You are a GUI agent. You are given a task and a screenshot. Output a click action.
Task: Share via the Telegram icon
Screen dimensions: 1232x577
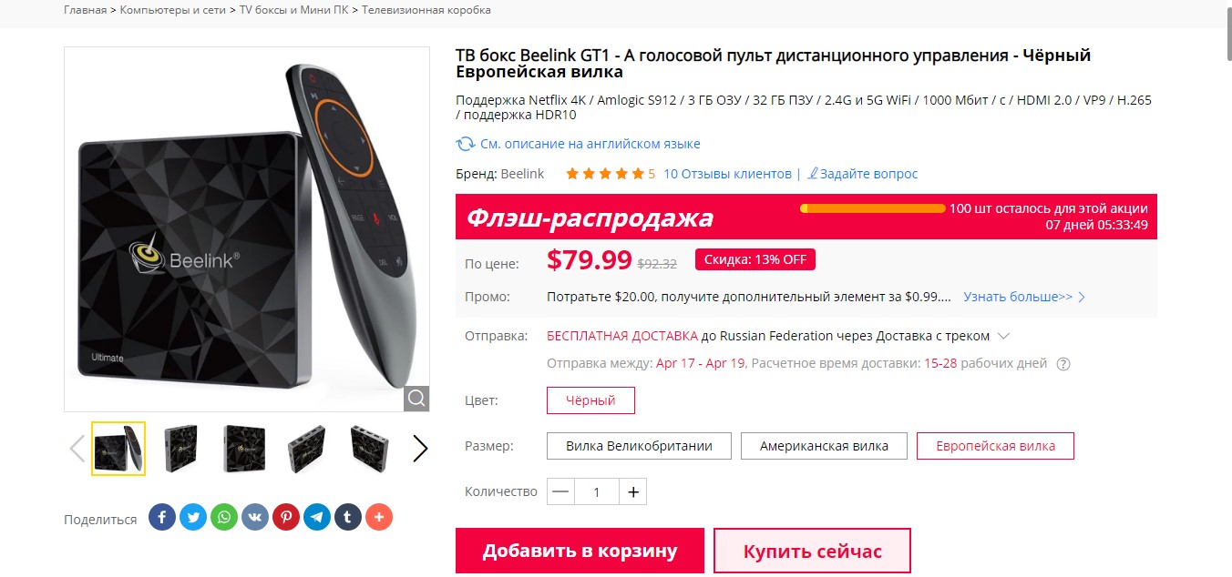[316, 518]
